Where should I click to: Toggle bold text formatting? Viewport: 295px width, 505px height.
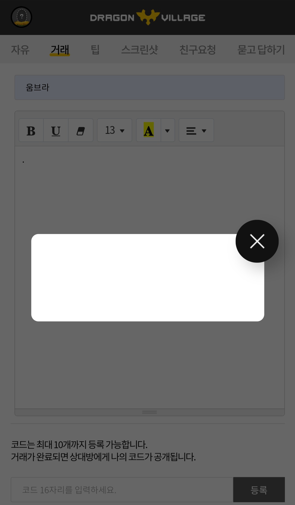(31, 130)
